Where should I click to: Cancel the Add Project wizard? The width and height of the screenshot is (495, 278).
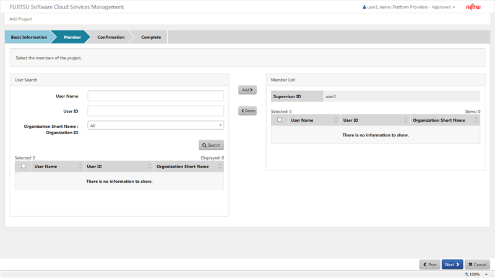point(477,264)
